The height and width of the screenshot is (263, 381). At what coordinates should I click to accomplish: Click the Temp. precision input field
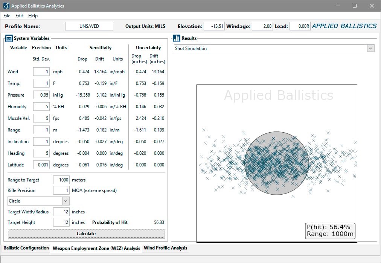point(41,83)
